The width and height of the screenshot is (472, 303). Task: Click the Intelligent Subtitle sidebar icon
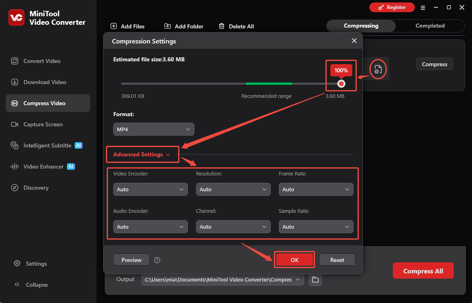pos(15,145)
